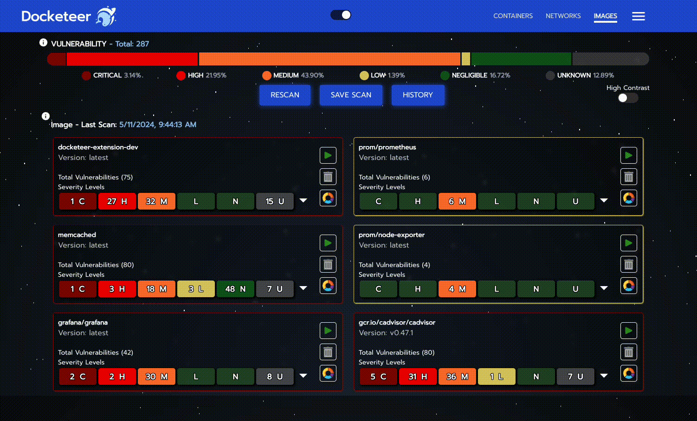Delete the docketeer-extension-dev image via the trash icon

pyautogui.click(x=328, y=177)
